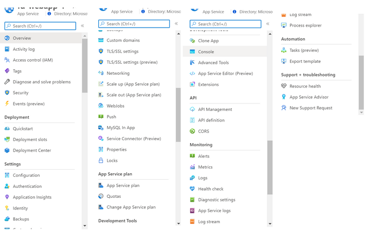This screenshot has width=377, height=236.
Task: Open the MySQL In App icon
Action: coord(101,128)
